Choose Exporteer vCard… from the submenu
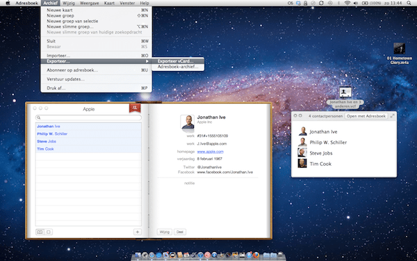 [x=178, y=61]
